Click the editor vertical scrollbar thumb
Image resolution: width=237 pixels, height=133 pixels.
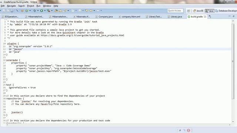click(233, 61)
